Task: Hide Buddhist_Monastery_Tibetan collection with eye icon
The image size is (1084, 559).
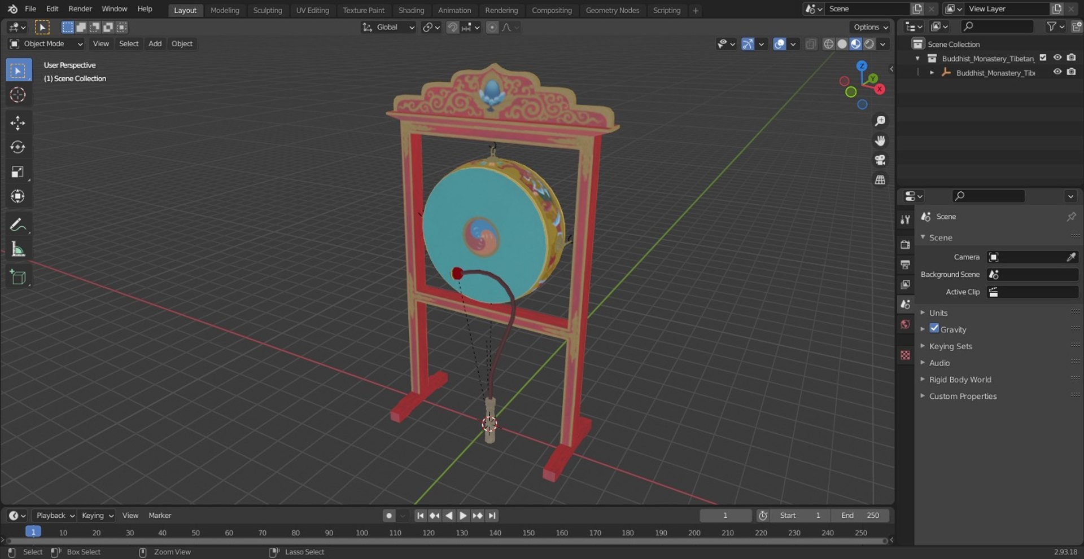Action: pyautogui.click(x=1057, y=58)
